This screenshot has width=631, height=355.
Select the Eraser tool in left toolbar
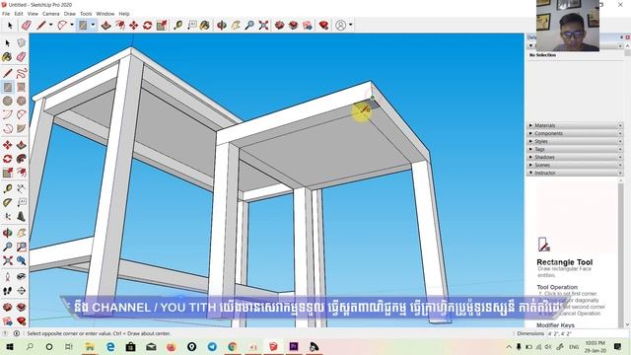click(22, 57)
